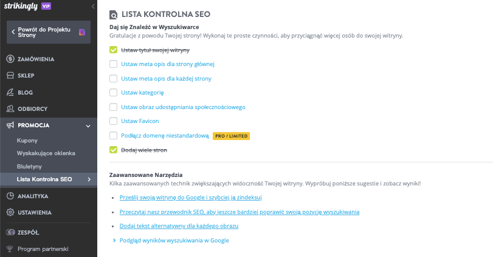The height and width of the screenshot is (257, 493).
Task: Click the Program partnerski trophy icon
Action: point(10,249)
